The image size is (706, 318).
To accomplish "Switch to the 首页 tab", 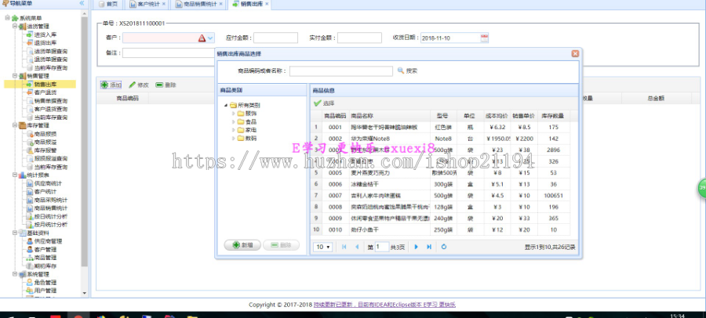I will (x=108, y=4).
